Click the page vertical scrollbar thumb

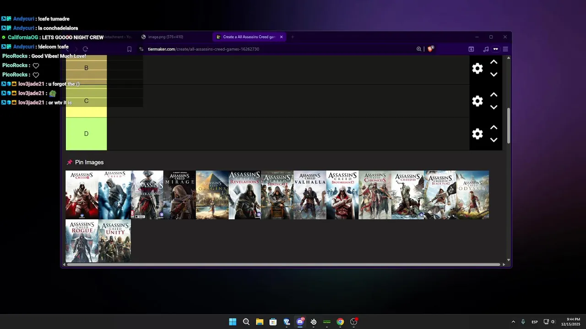[508, 126]
